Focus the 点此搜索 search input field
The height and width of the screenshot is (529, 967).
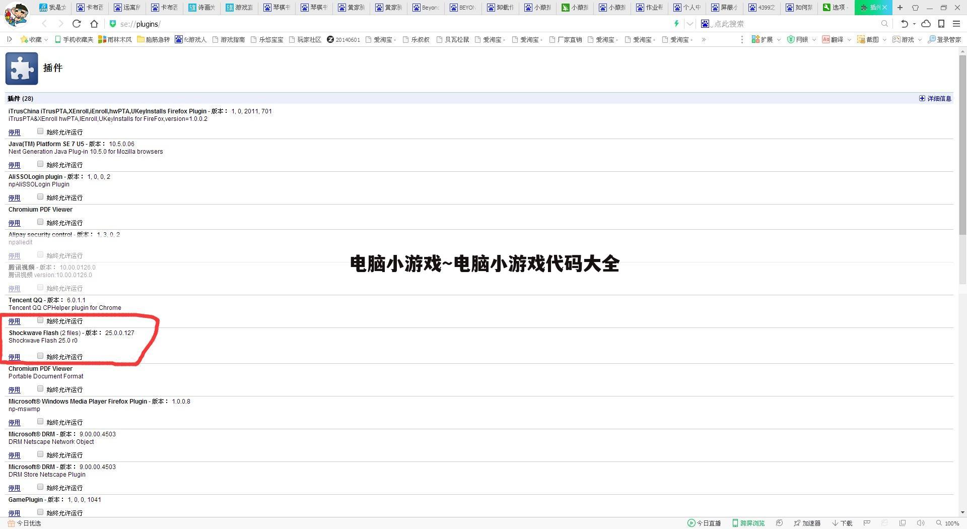[x=796, y=24]
